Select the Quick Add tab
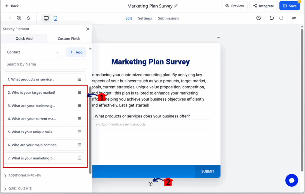Image resolution: width=305 pixels, height=194 pixels. [24, 38]
